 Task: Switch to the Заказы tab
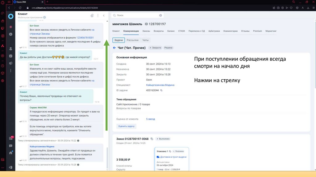[146, 31]
